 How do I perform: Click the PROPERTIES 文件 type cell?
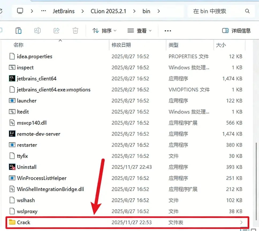188,56
